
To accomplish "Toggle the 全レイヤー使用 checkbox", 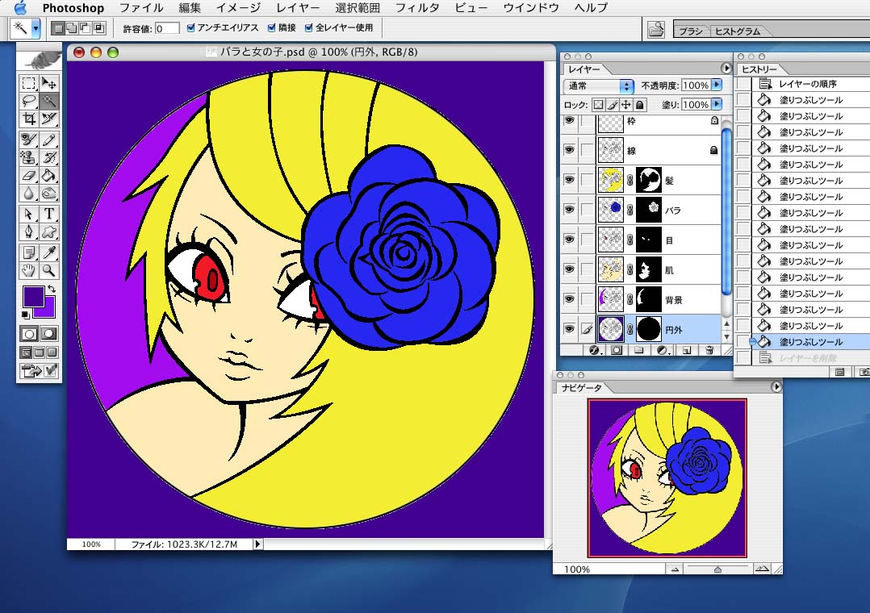I will [x=308, y=28].
